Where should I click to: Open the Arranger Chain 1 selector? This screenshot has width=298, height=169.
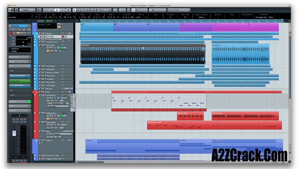pos(47,25)
